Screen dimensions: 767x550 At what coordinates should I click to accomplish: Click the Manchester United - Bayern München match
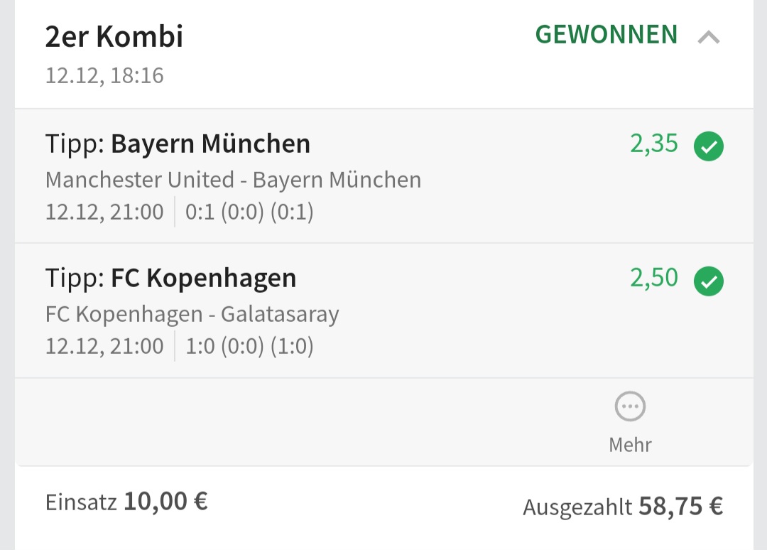tap(233, 180)
